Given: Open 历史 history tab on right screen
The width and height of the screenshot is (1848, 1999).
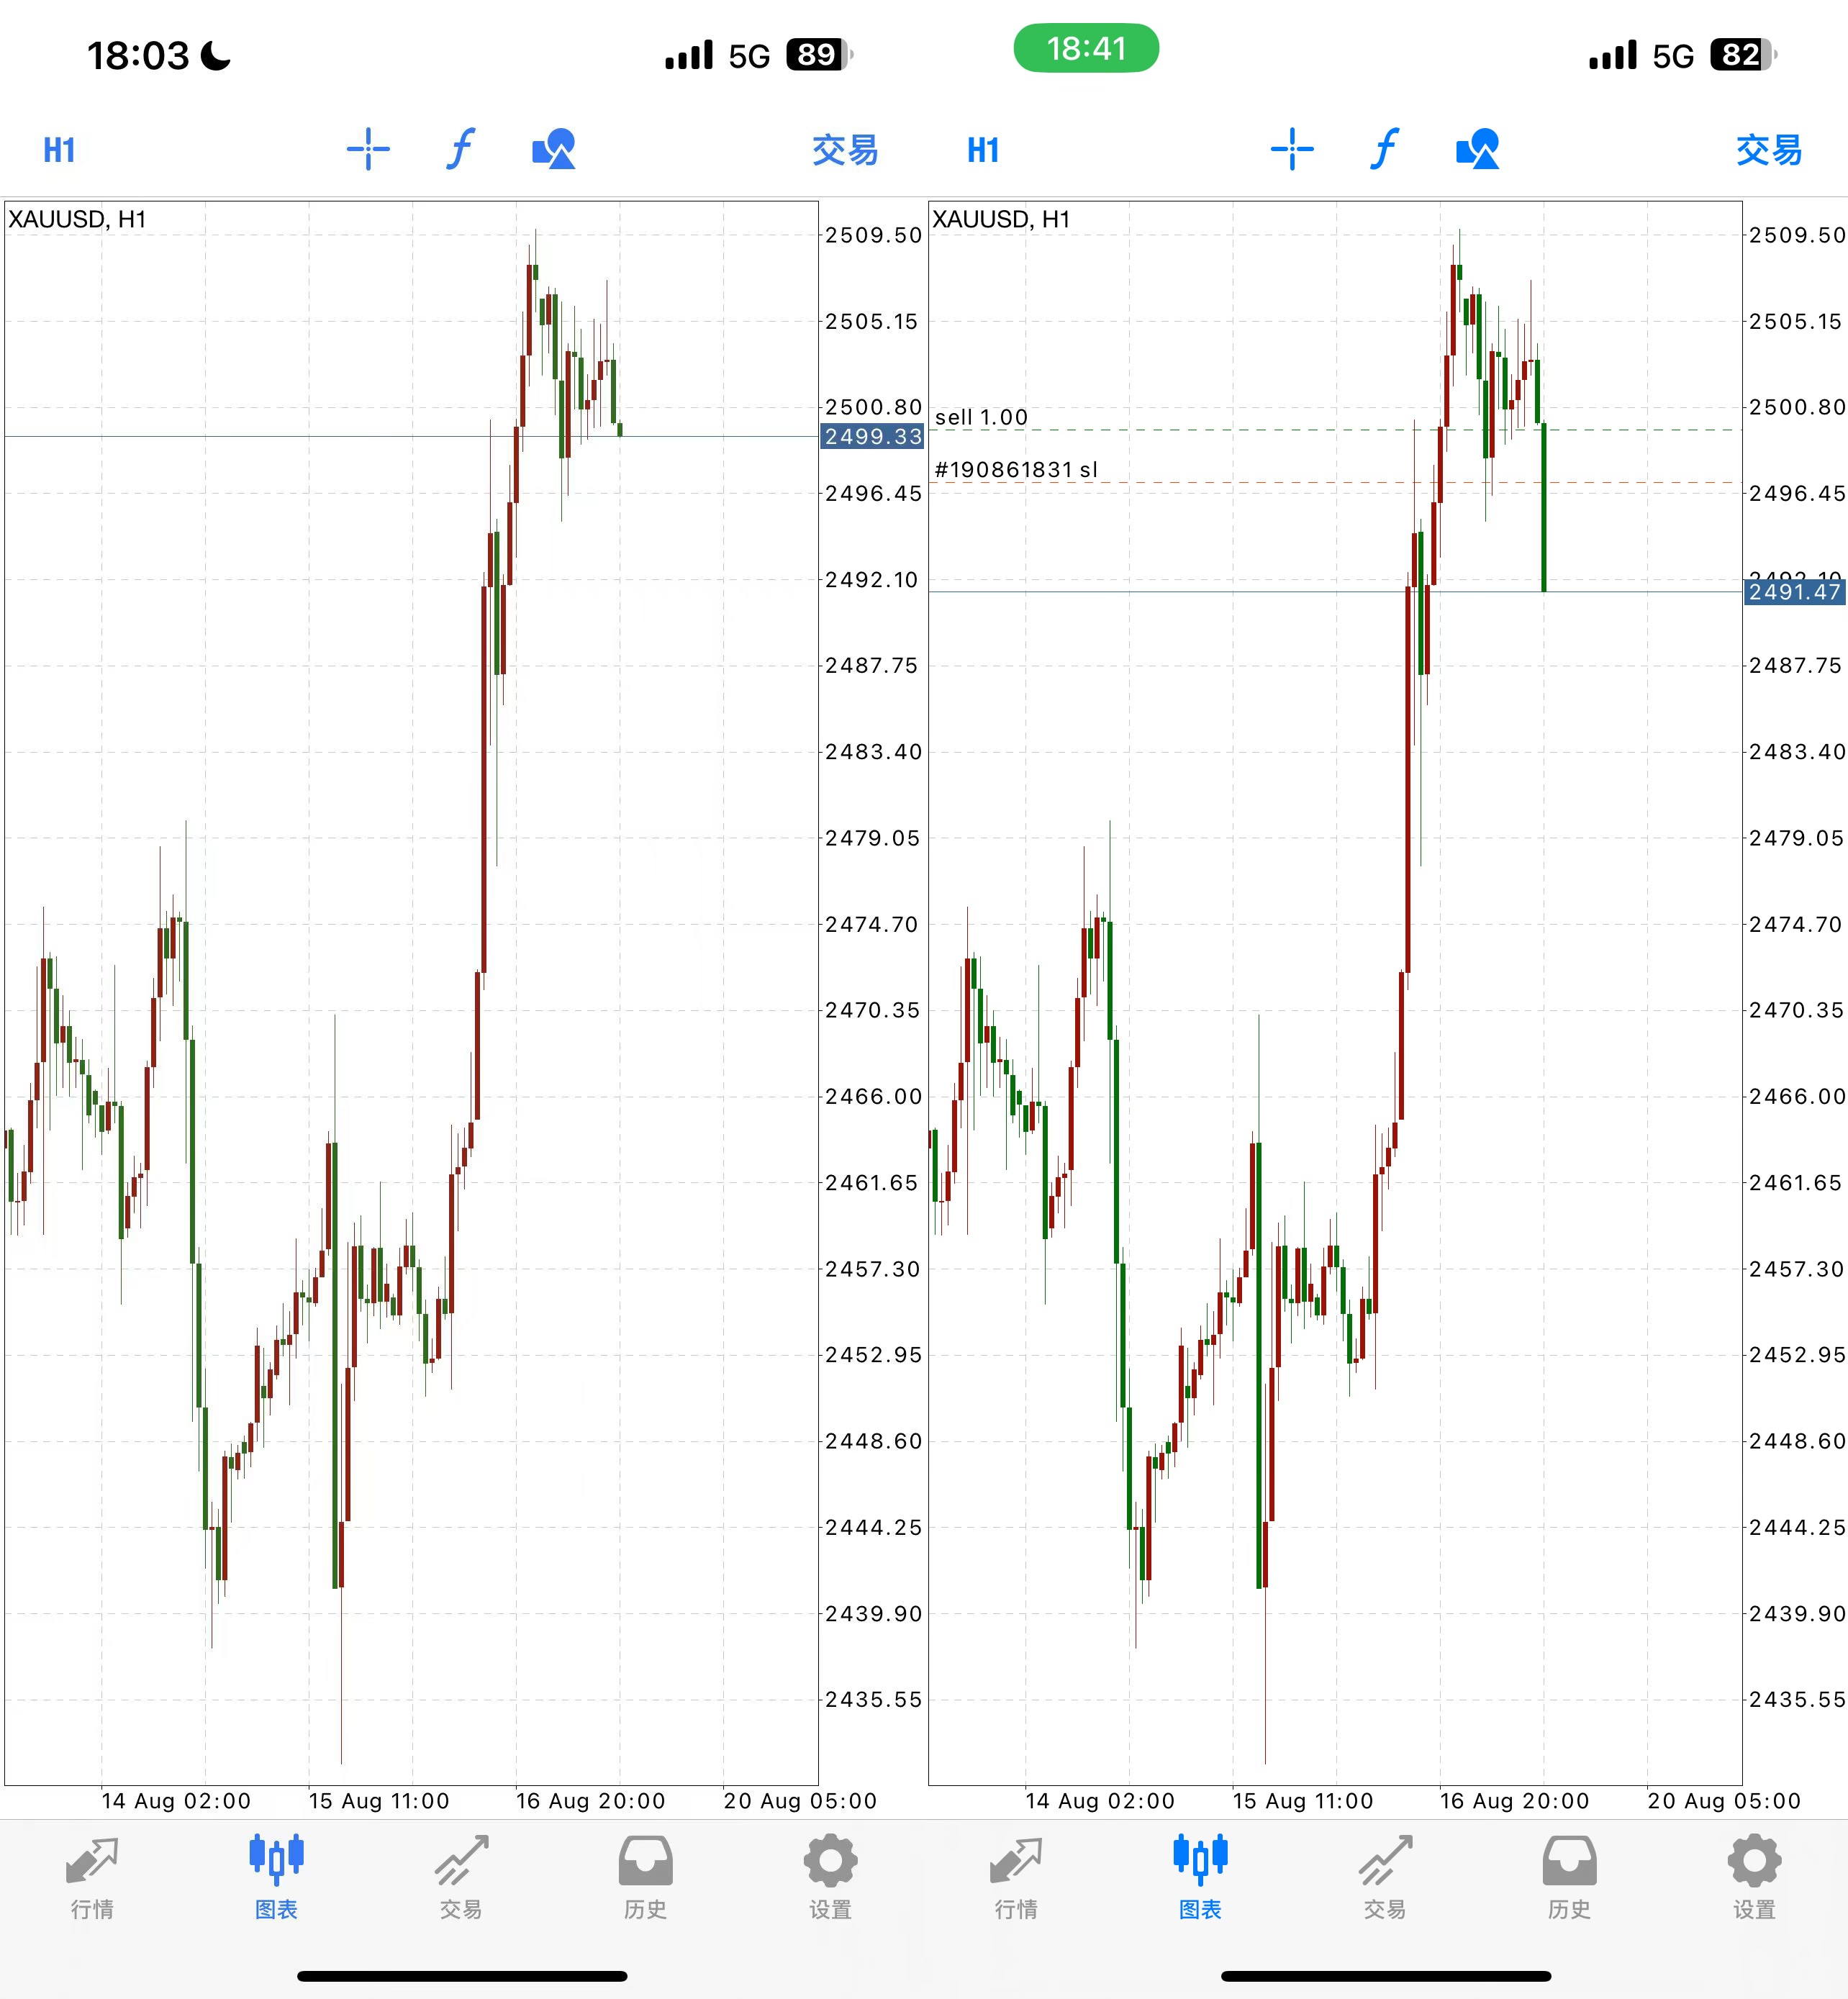Looking at the screenshot, I should [1569, 1877].
